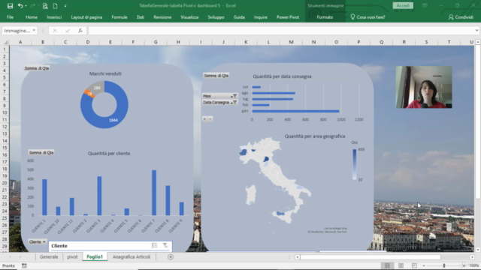Click the confirm checkmark formula bar icon
Image resolution: width=481 pixels, height=270 pixels.
click(x=68, y=31)
